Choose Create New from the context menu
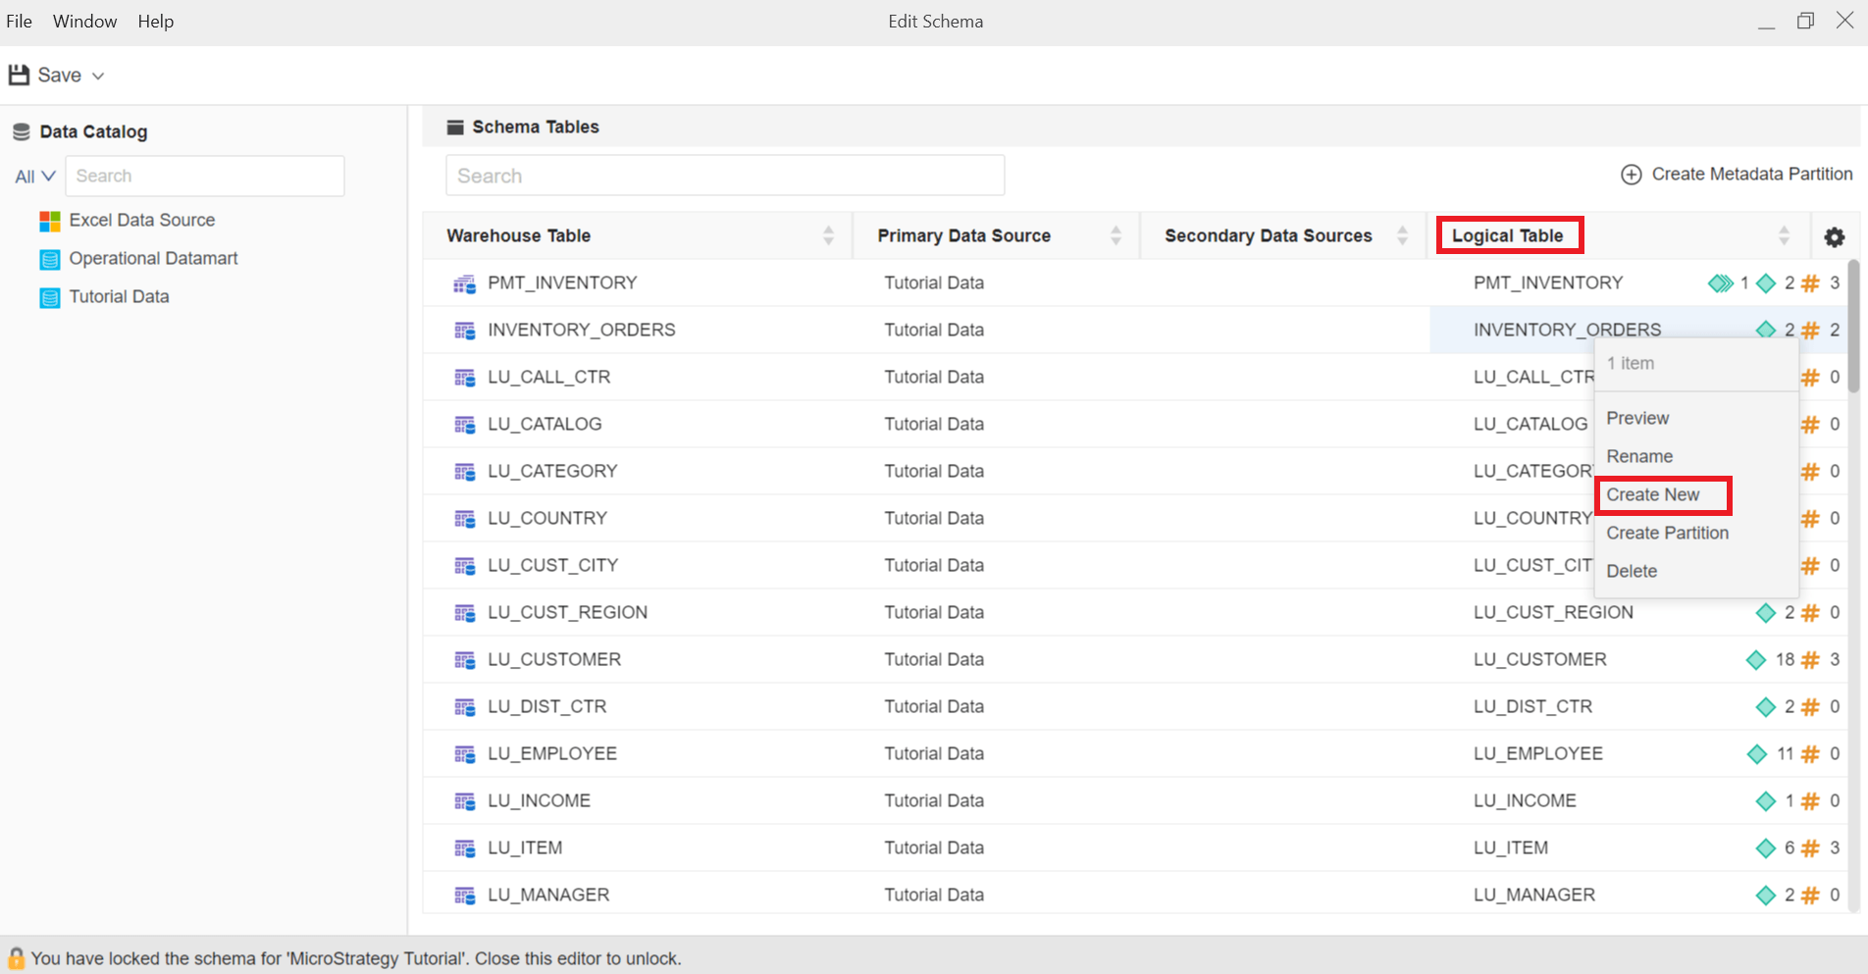Screen dimensions: 1868x974 click(x=1652, y=495)
